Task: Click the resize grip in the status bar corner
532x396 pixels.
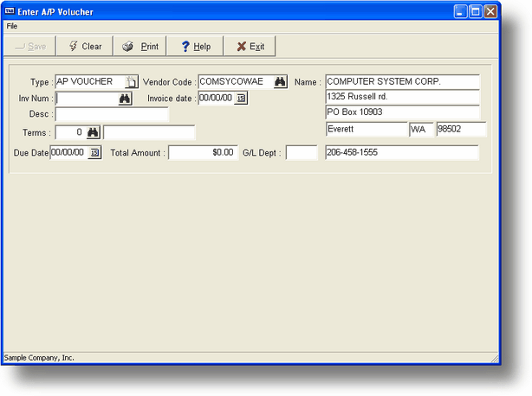Action: [x=495, y=359]
